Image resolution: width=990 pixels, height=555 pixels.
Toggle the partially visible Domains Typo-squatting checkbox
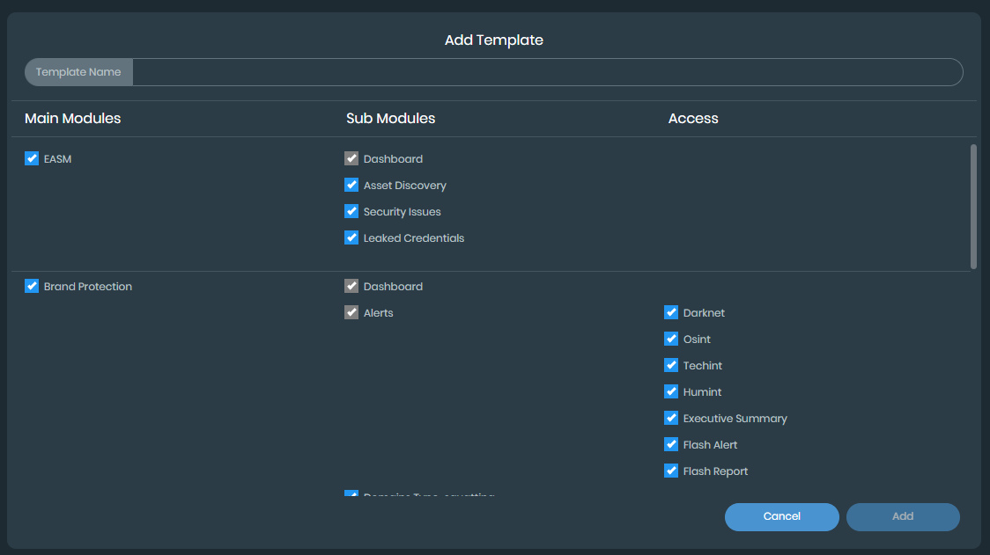pos(351,494)
